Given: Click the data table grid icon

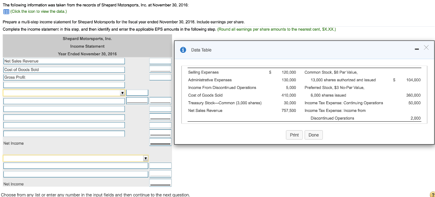Looking at the screenshot, I should click(x=5, y=11).
